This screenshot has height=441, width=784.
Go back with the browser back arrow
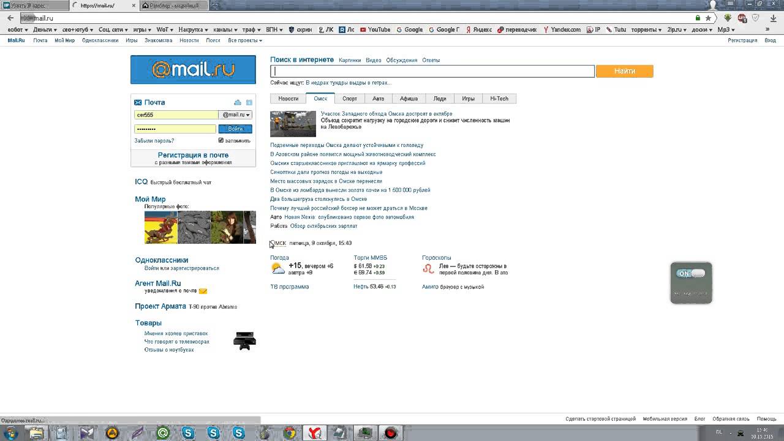(x=10, y=18)
